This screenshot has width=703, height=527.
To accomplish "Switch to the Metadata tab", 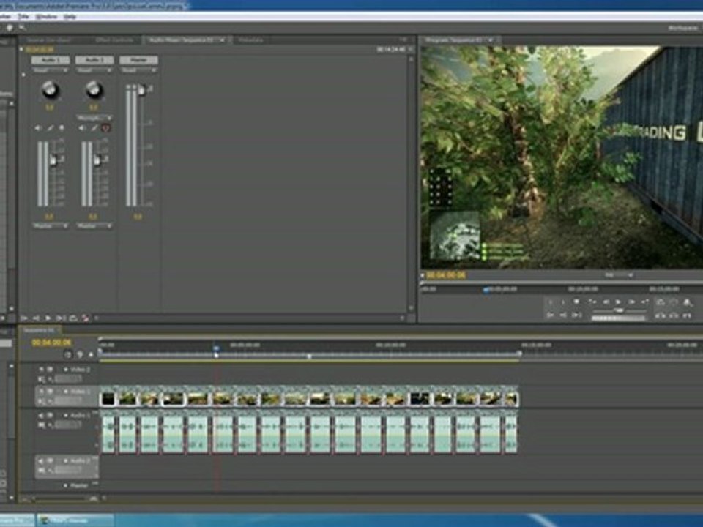I will pyautogui.click(x=250, y=40).
